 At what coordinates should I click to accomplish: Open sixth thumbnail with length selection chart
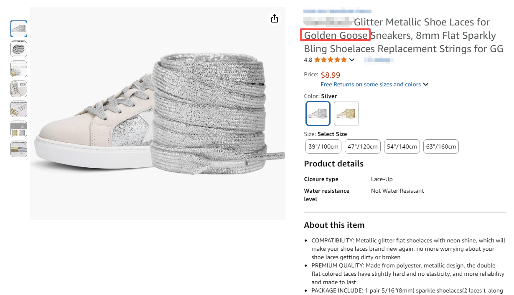tap(19, 129)
